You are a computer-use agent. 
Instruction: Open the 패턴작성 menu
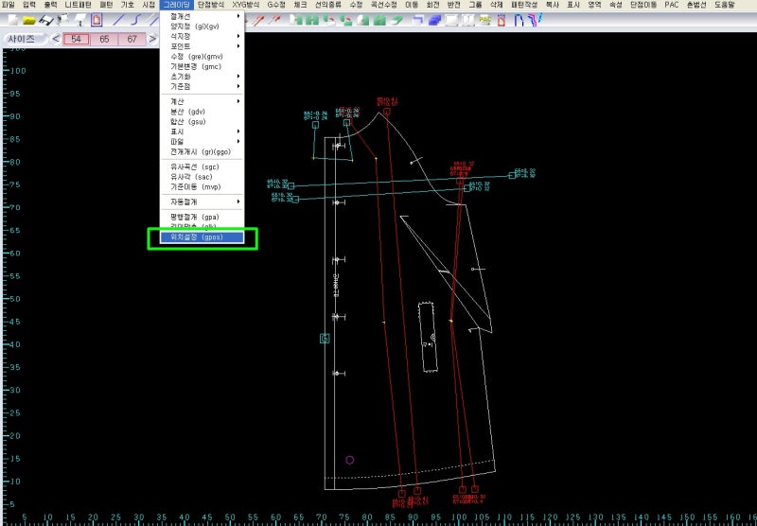(x=526, y=5)
